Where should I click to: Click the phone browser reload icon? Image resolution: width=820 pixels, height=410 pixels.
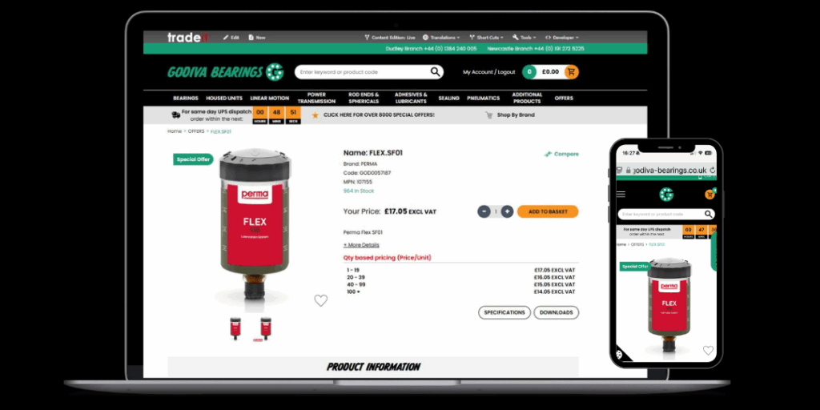712,171
